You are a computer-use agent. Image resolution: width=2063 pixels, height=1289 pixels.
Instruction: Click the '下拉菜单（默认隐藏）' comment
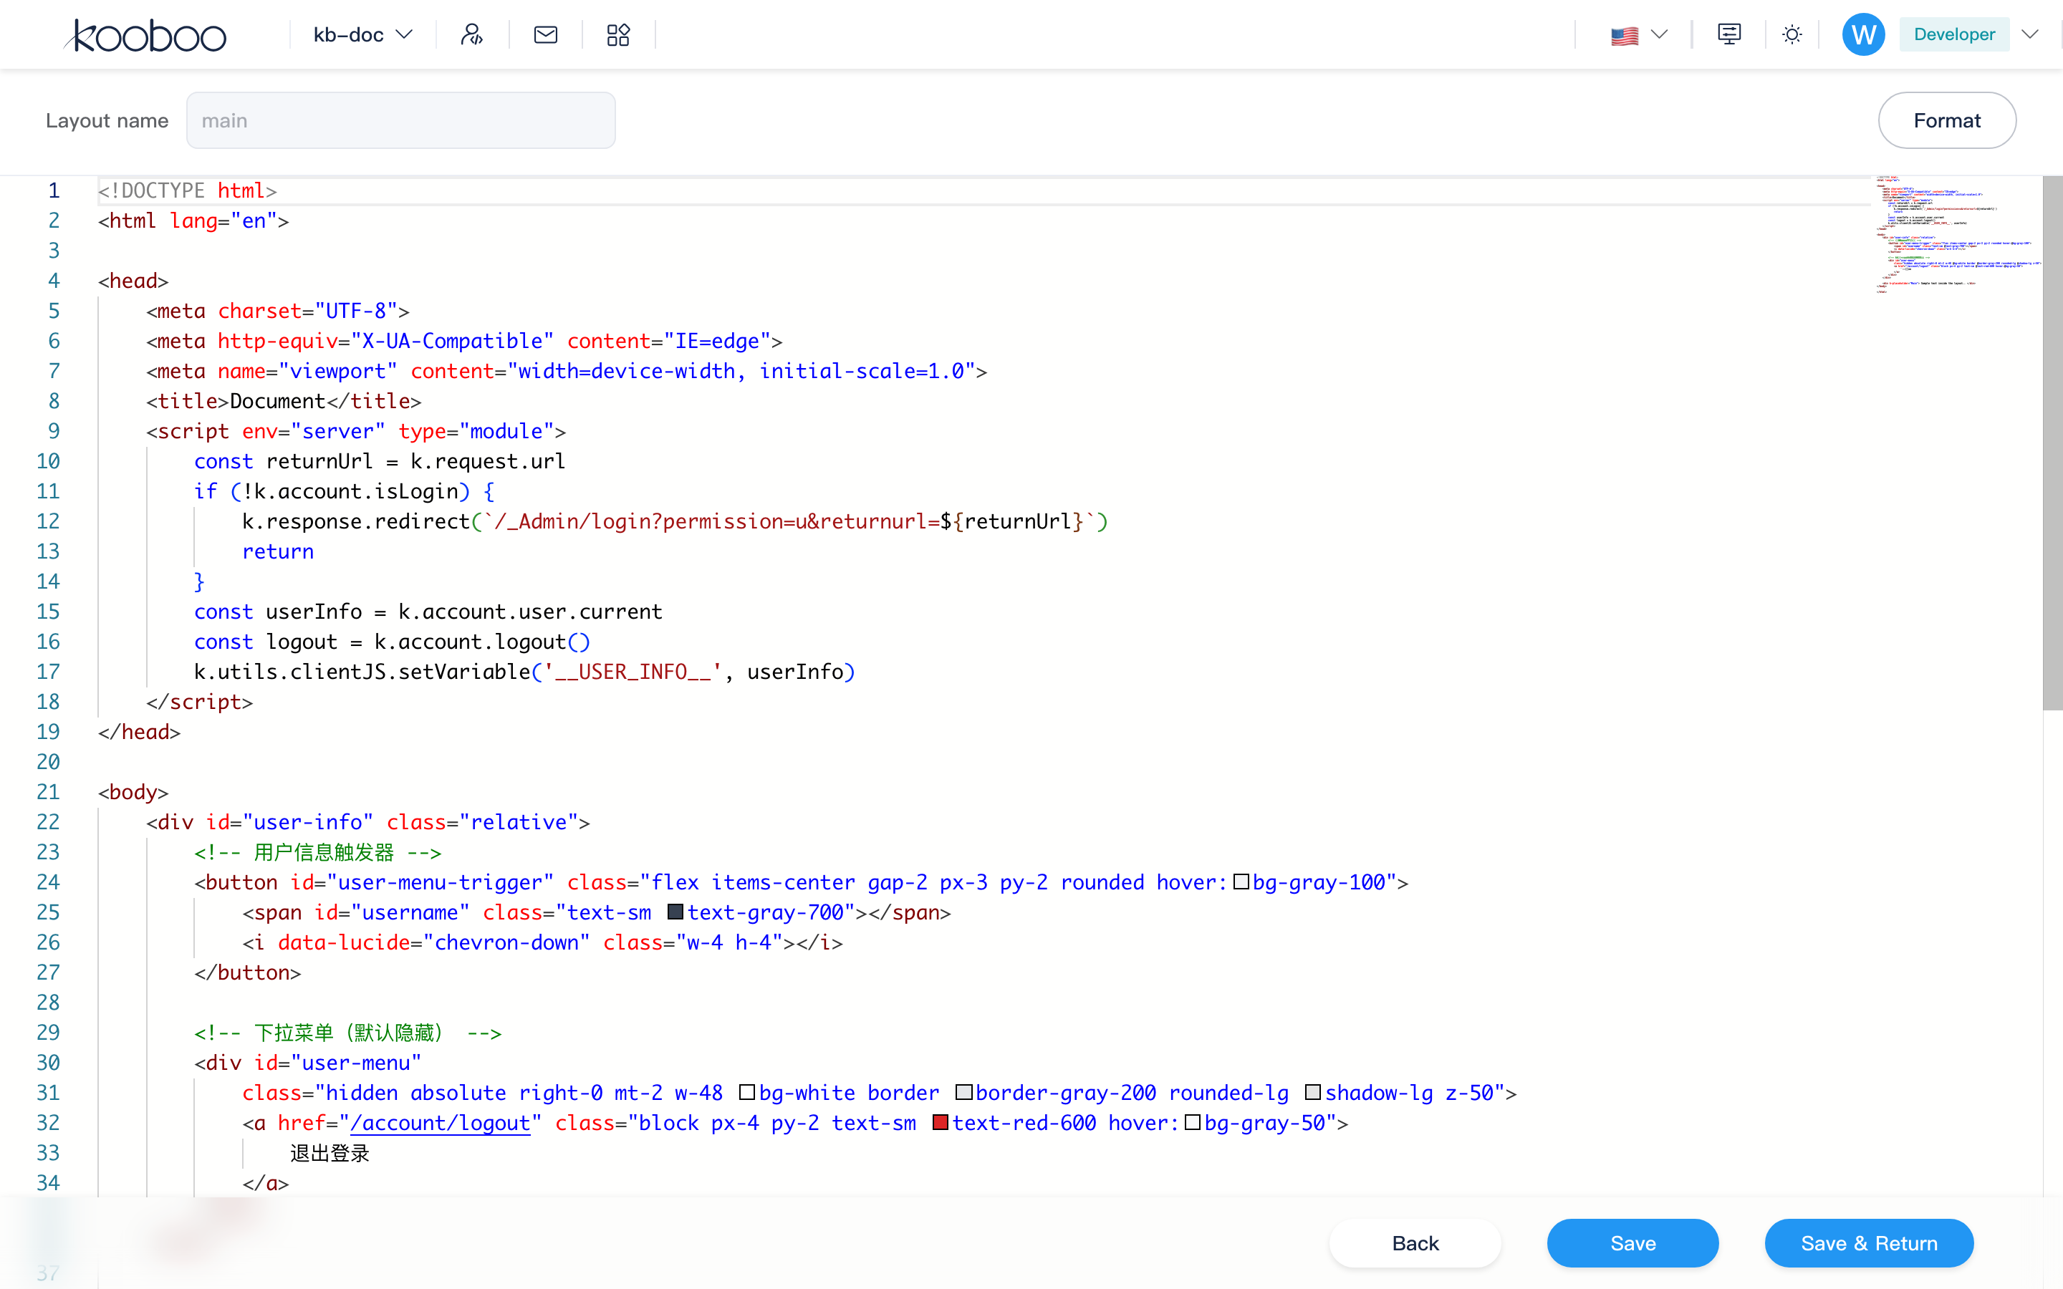pos(349,1033)
